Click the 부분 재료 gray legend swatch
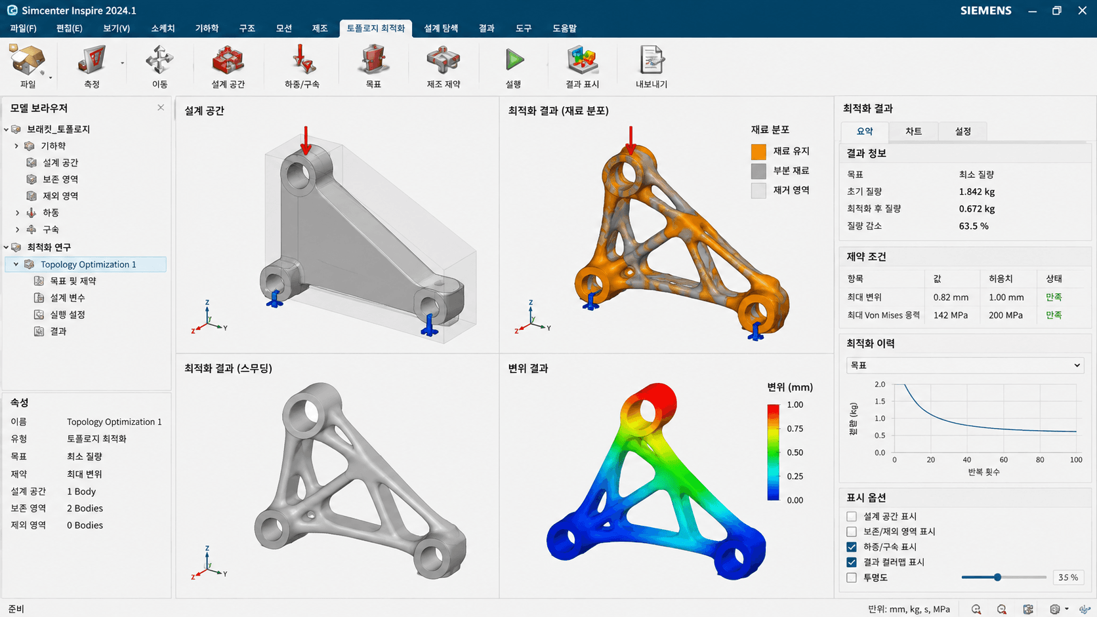 (758, 171)
